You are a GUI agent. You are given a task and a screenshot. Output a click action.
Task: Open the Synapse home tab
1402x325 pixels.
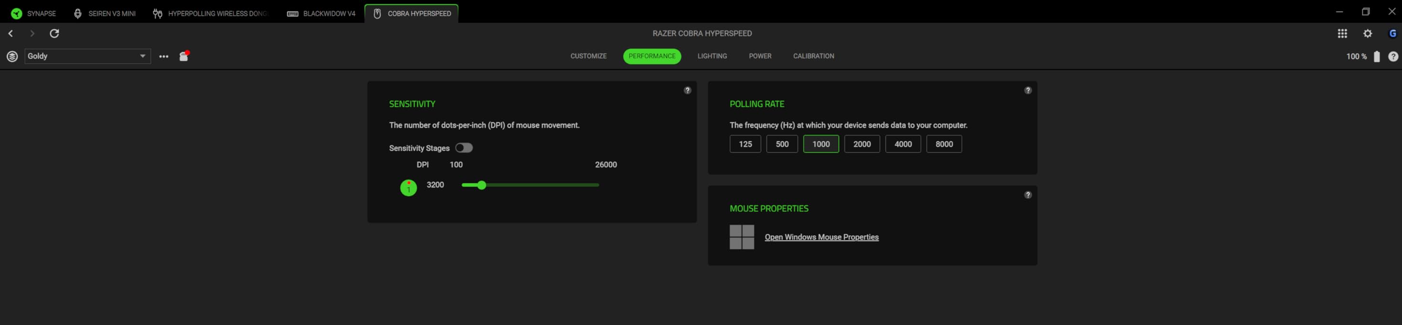pos(33,13)
